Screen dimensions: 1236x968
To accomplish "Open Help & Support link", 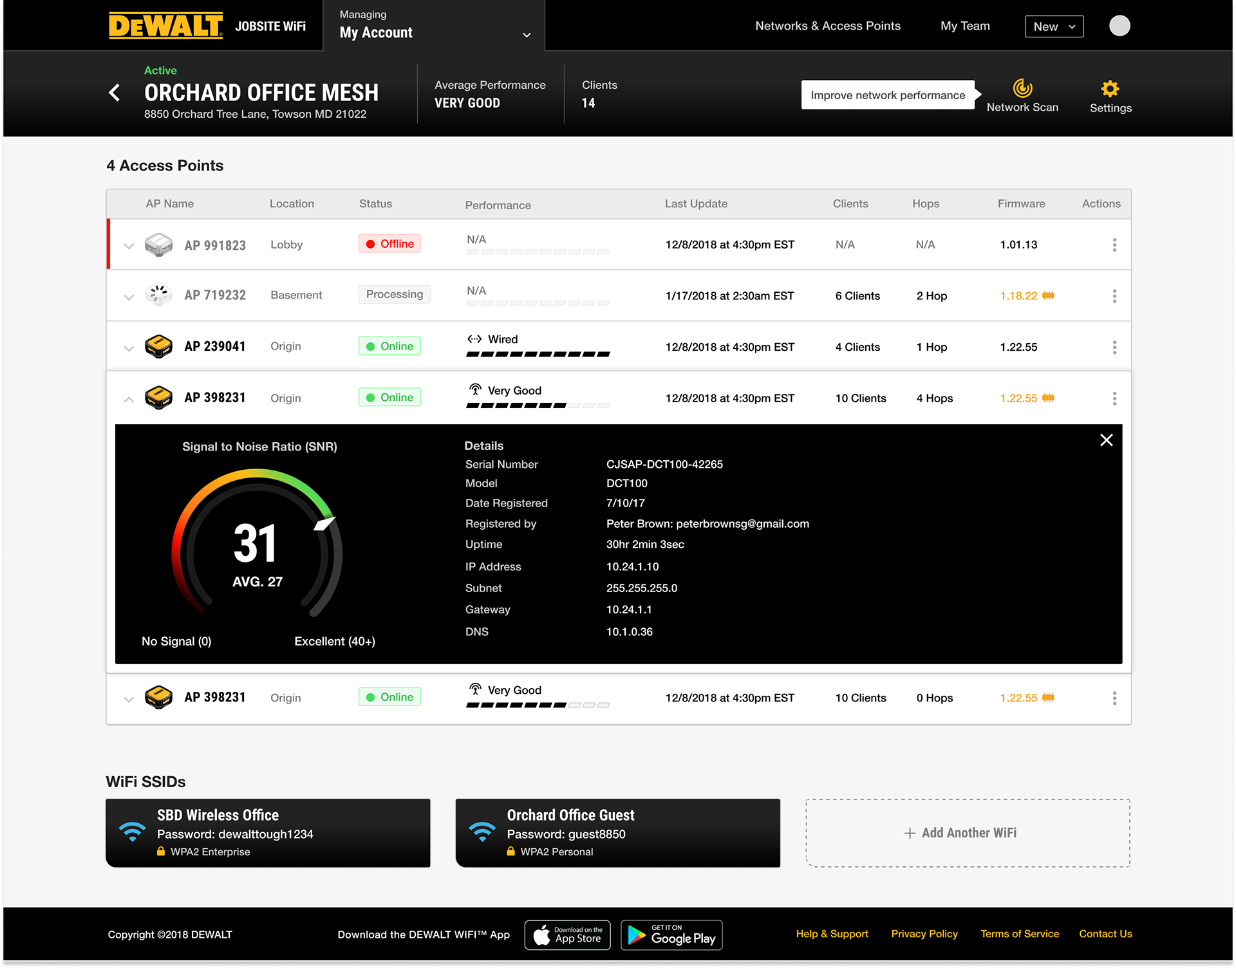I will (x=832, y=934).
